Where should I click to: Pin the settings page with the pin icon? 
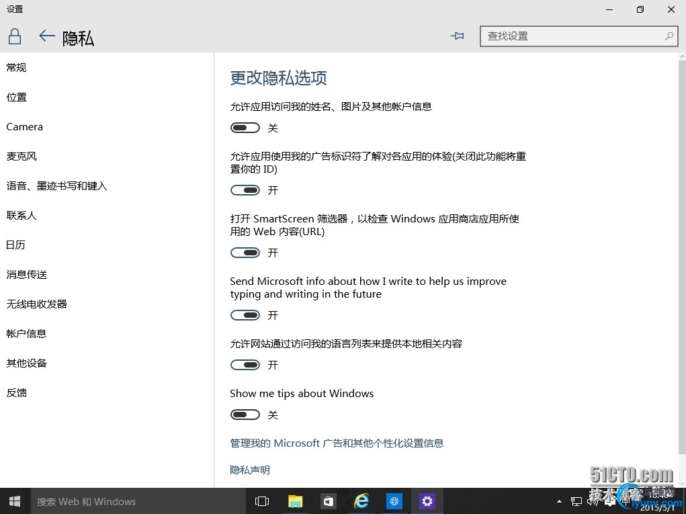[457, 36]
